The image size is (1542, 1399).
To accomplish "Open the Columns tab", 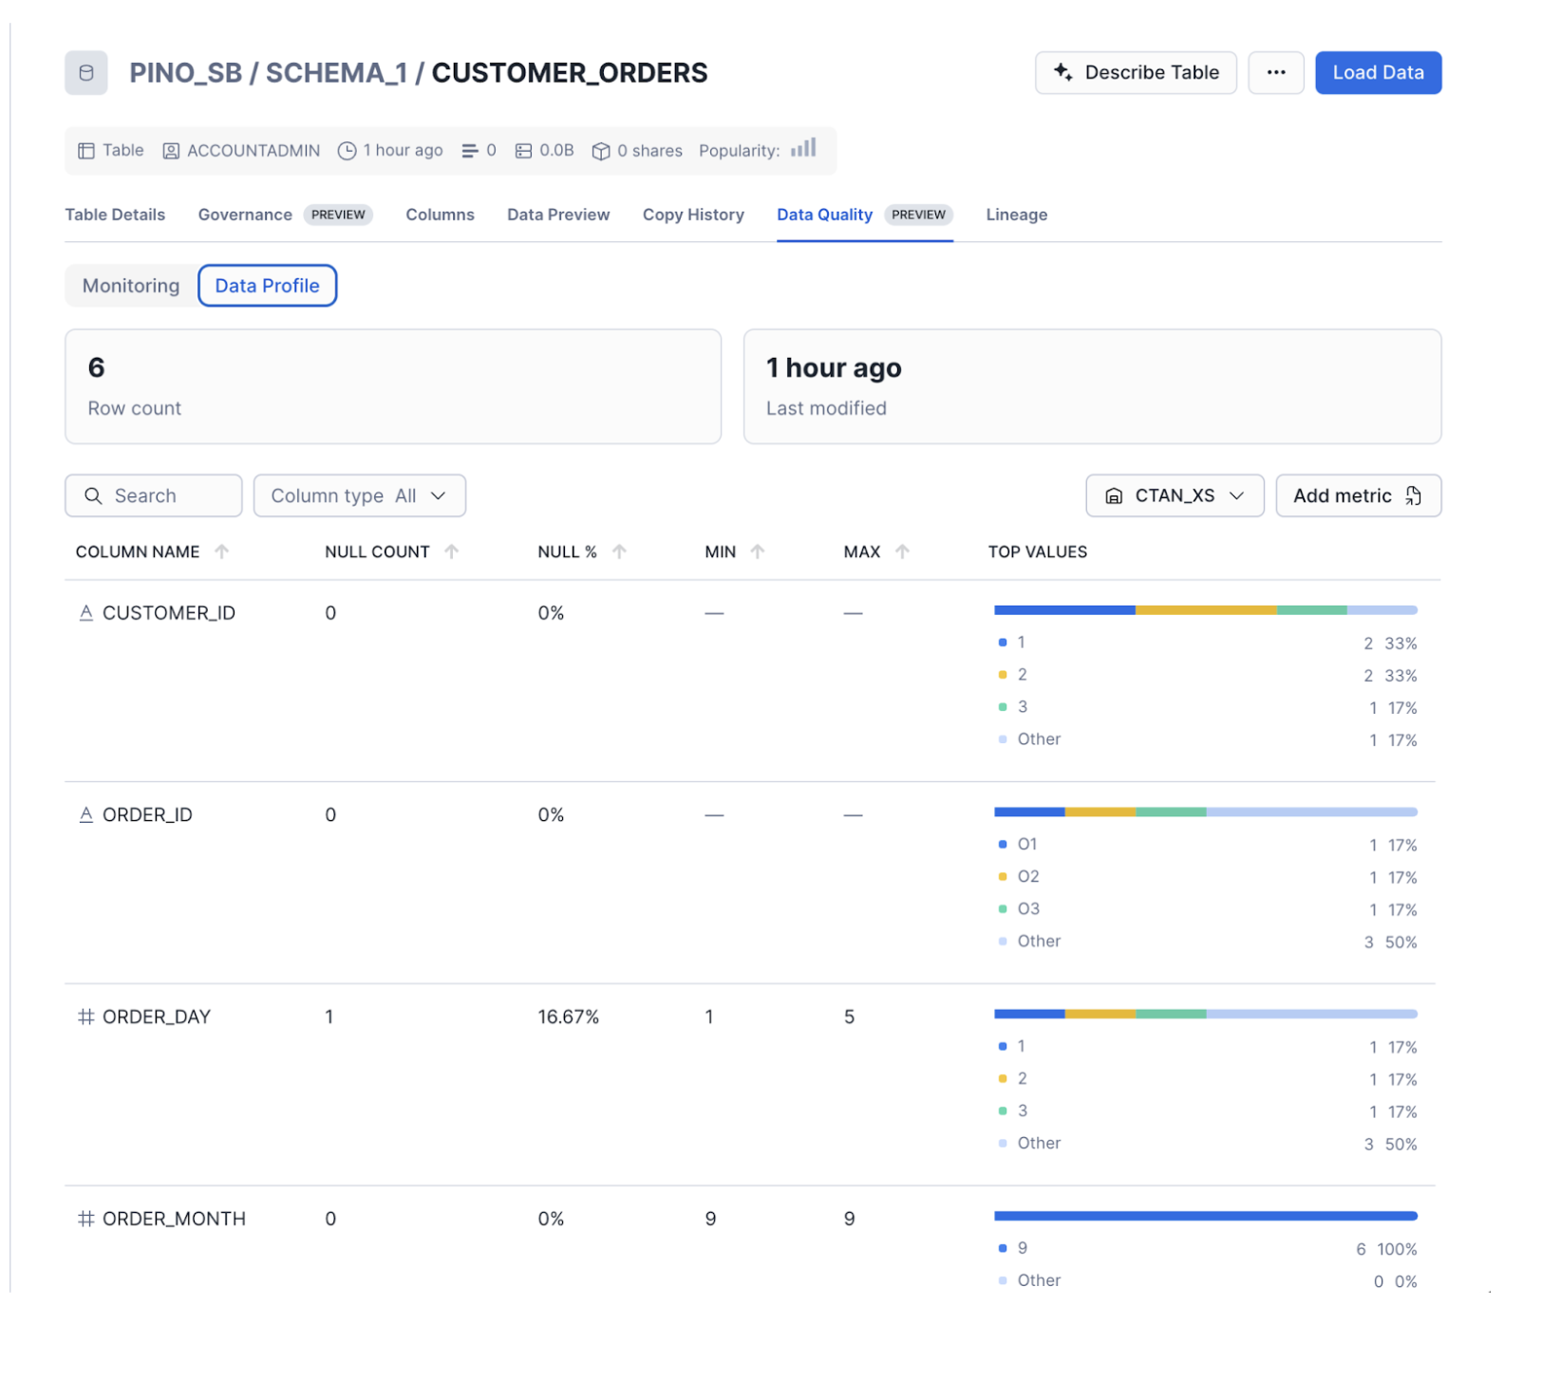I will [x=440, y=215].
